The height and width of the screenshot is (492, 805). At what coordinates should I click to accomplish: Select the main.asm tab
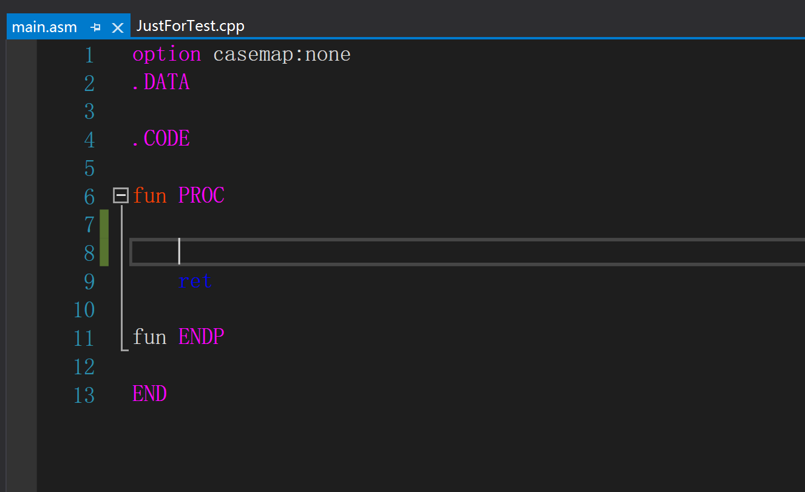coord(46,26)
